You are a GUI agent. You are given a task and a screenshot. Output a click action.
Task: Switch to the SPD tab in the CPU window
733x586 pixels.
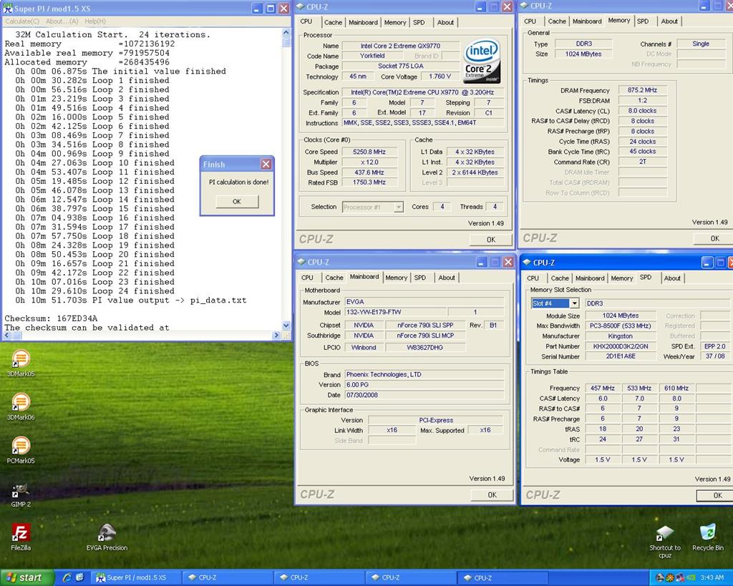point(419,22)
